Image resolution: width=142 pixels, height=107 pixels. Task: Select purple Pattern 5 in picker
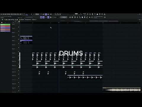point(5,31)
